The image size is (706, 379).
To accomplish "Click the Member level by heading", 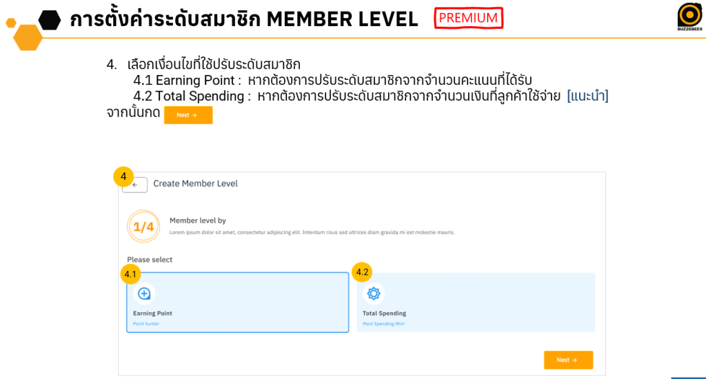I will 198,221.
